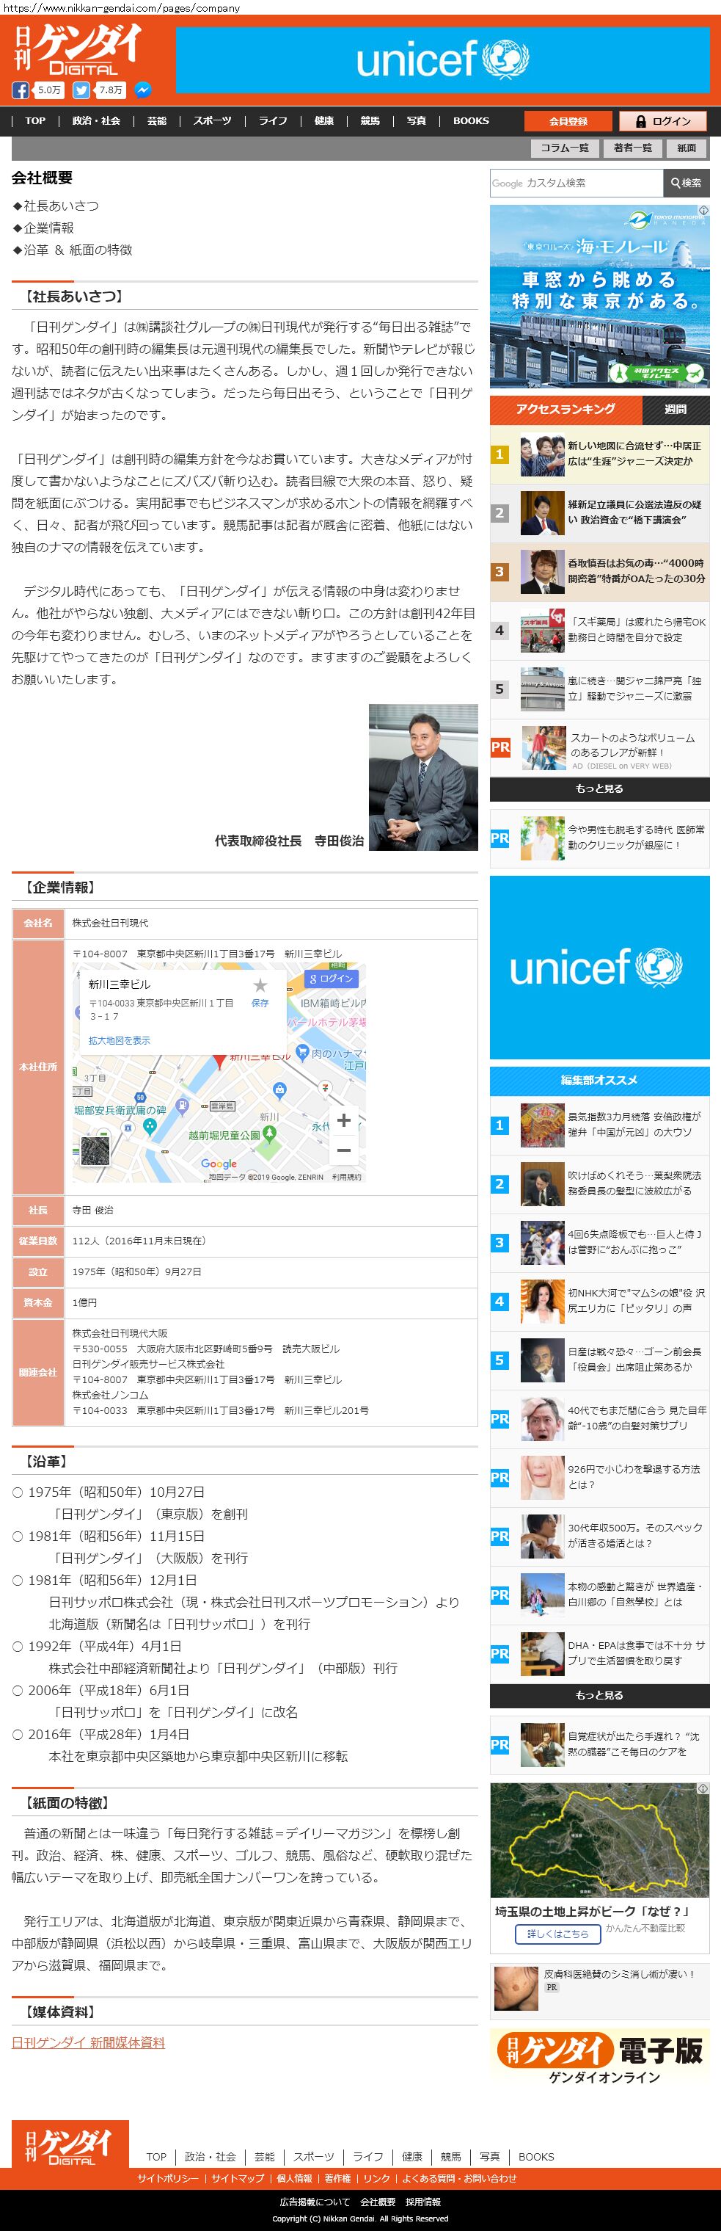Click 詳しくはこちら in Saitama land ad
This screenshot has height=2231, width=721.
(558, 1934)
